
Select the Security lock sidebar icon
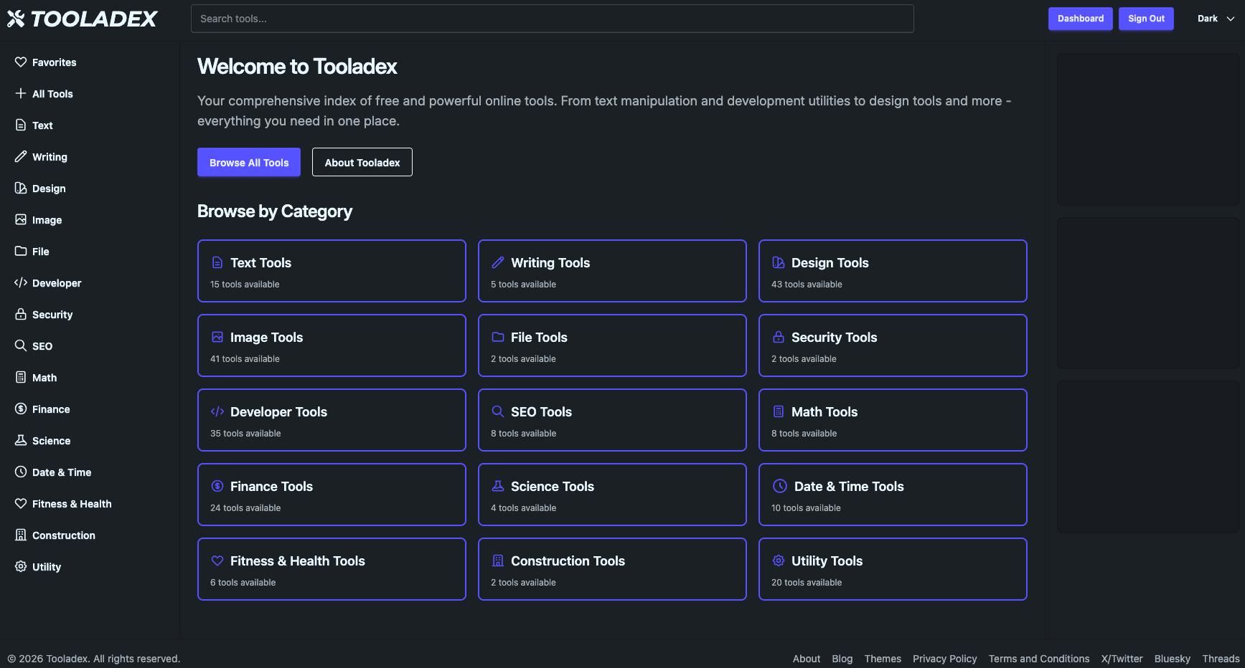pos(21,315)
